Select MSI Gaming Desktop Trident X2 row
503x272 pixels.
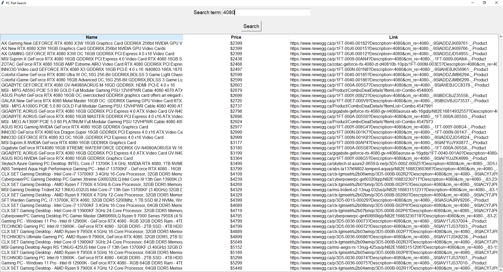(249, 190)
